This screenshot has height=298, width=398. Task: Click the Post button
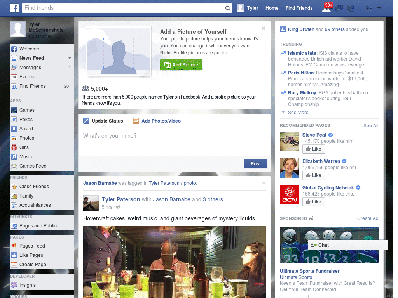tap(256, 164)
